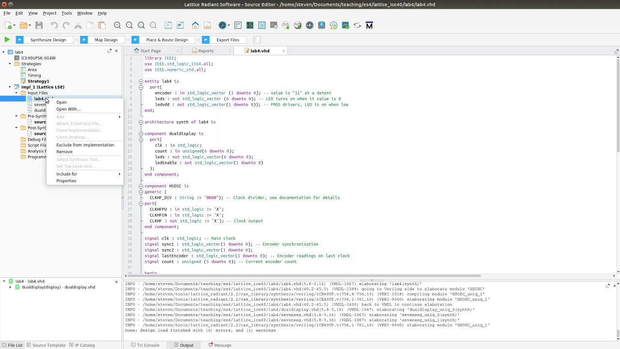Fold the entity lab4 code block

tap(140, 81)
